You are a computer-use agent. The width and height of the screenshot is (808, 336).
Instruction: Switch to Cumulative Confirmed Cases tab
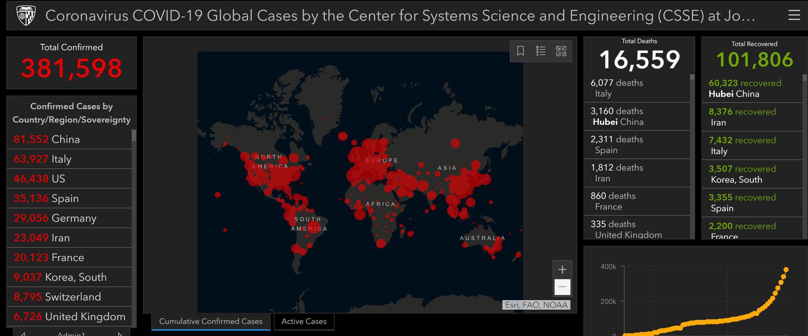pos(211,321)
